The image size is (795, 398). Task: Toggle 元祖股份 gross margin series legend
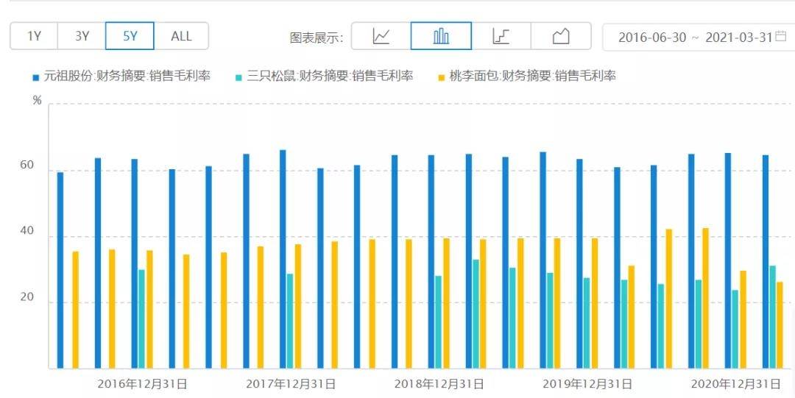point(121,77)
